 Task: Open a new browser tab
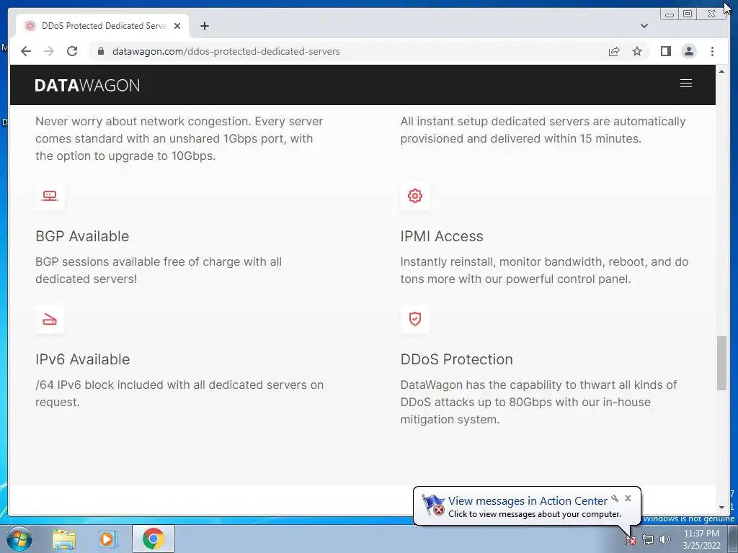point(204,26)
